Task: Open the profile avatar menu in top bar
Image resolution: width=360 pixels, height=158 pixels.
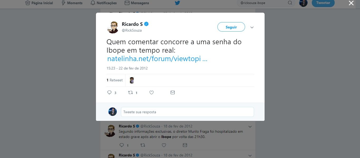Action: point(303,3)
